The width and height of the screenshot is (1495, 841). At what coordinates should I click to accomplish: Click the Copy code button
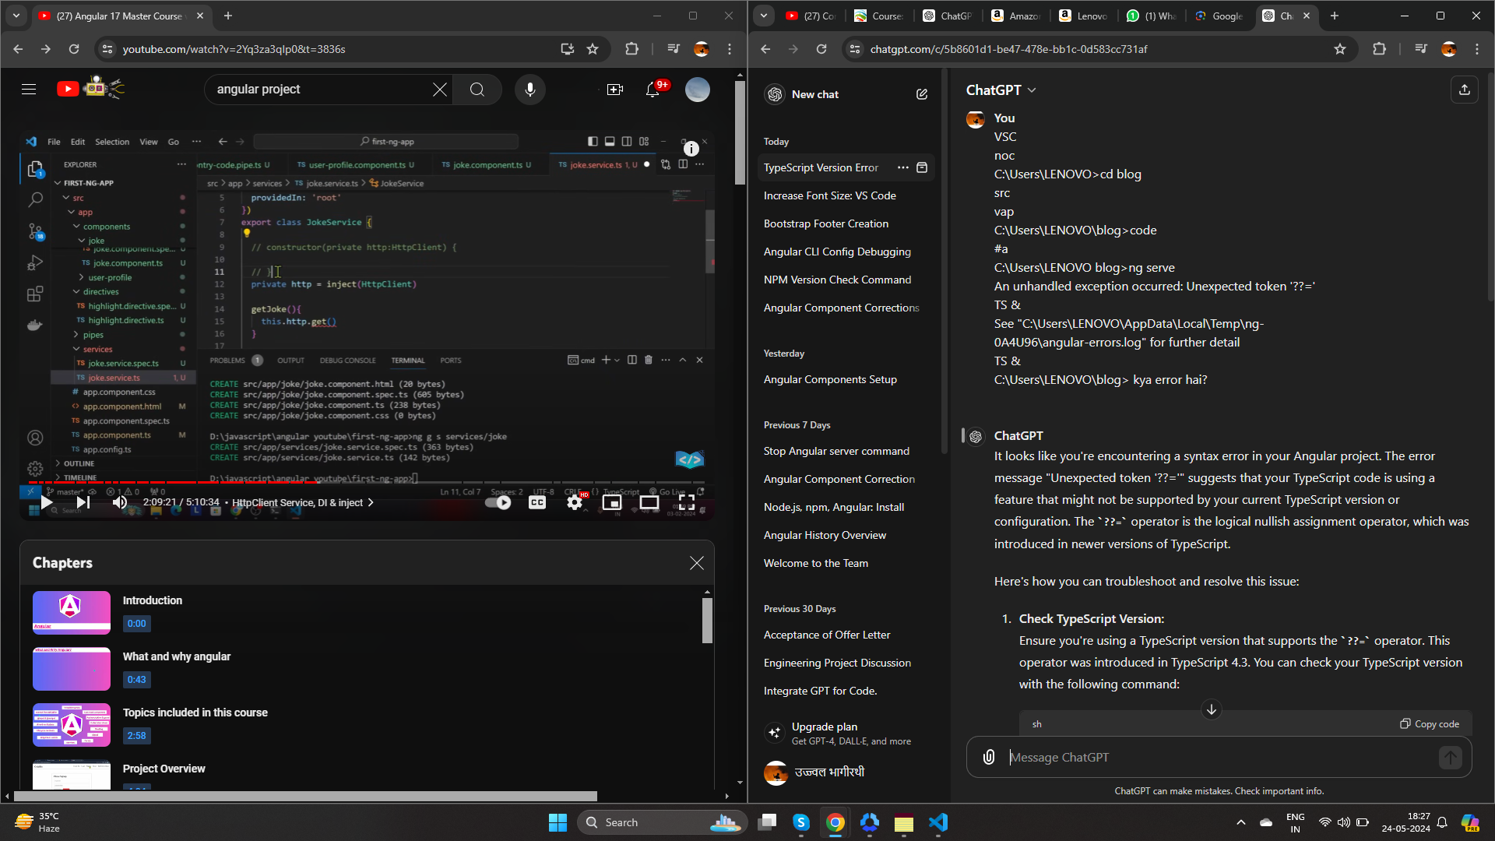[x=1430, y=723]
